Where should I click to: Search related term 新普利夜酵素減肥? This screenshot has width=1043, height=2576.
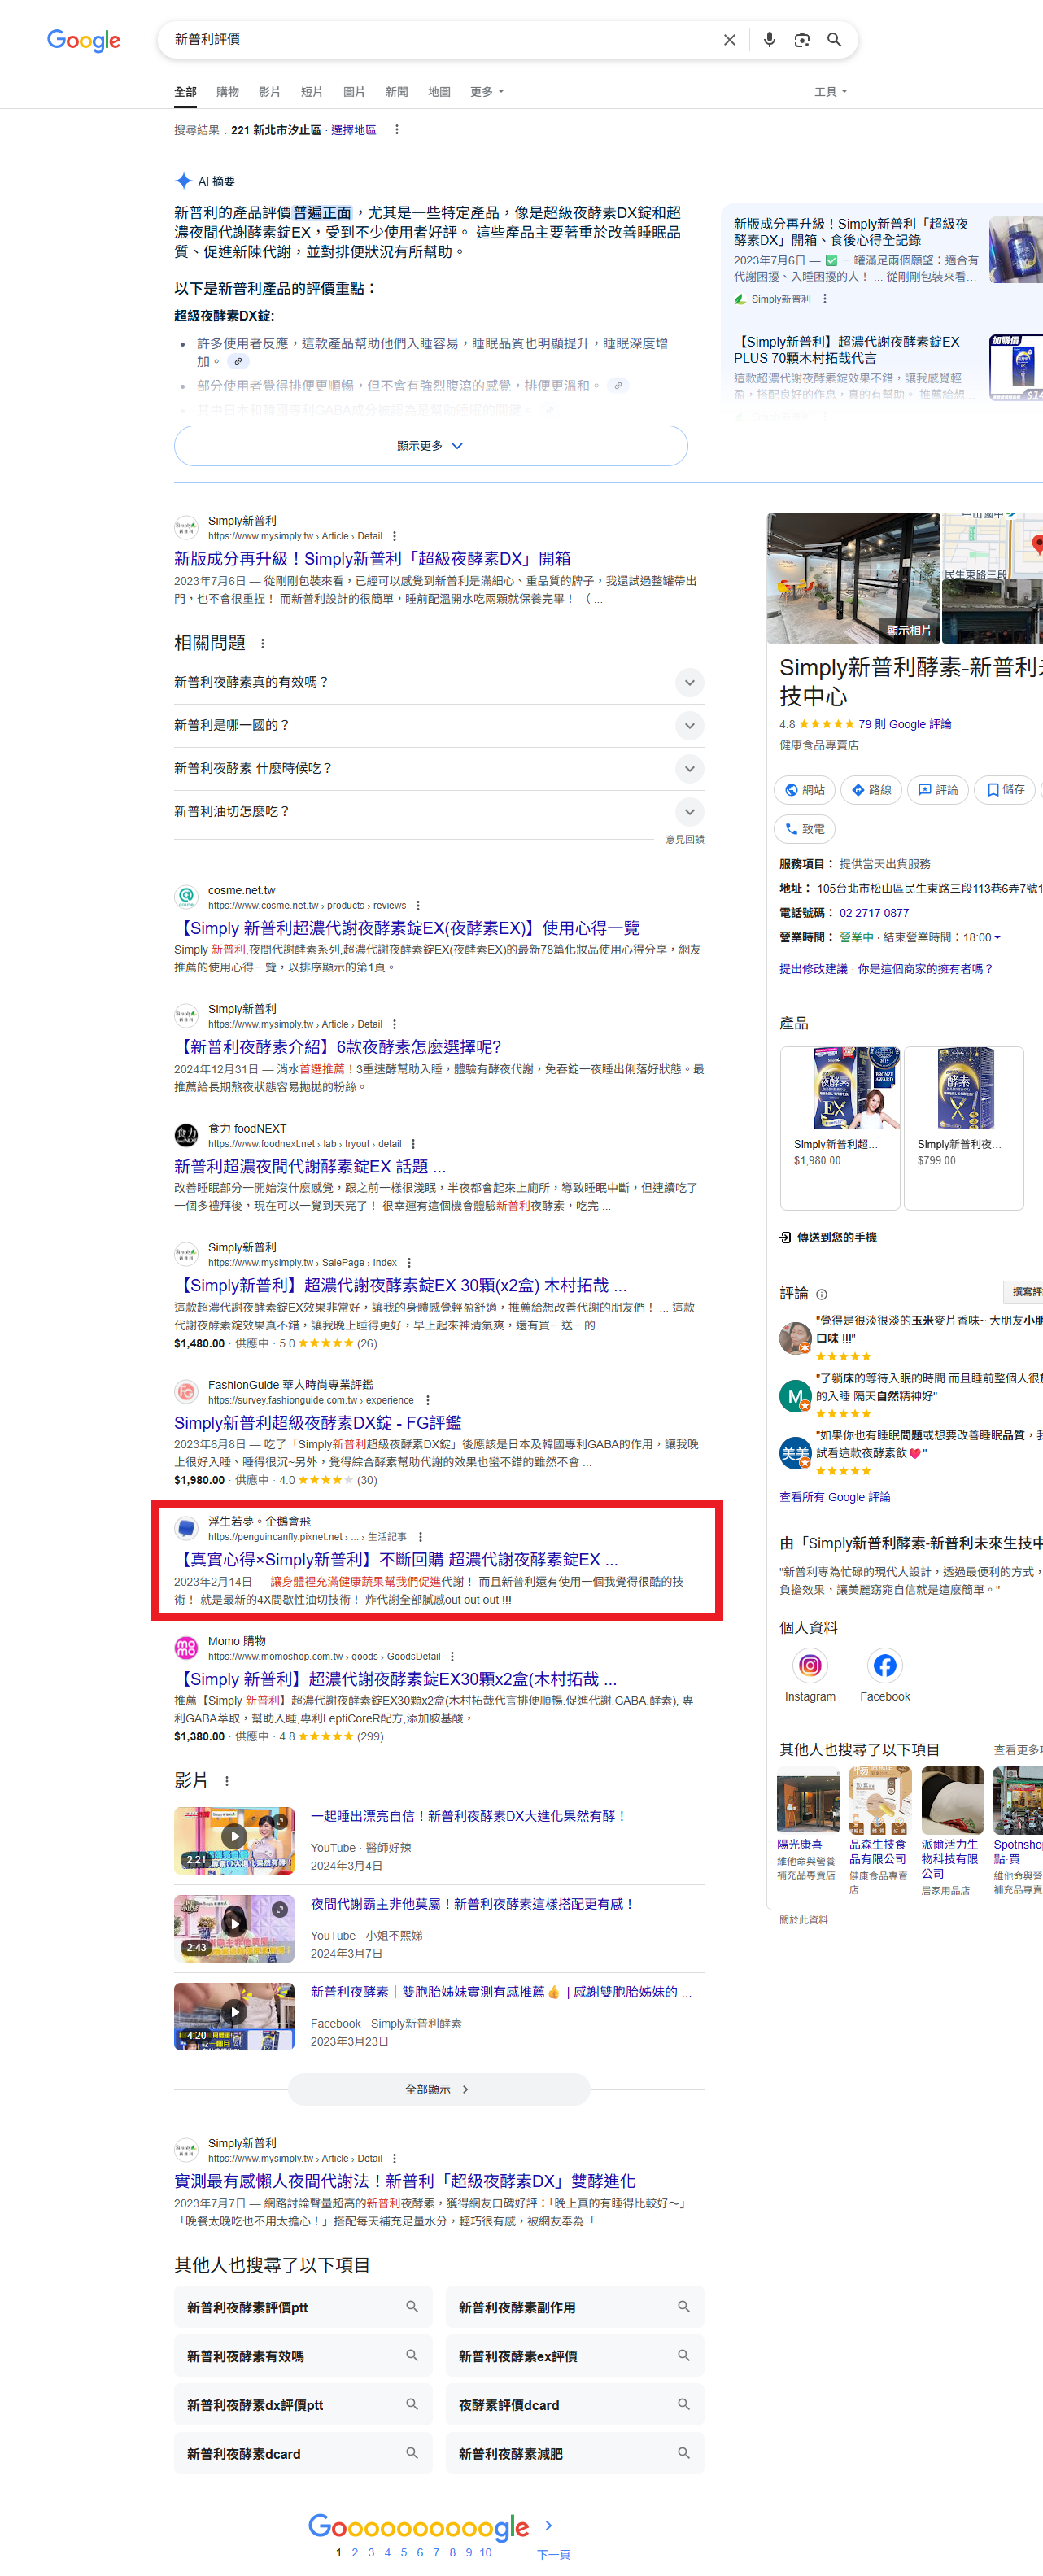575,2453
